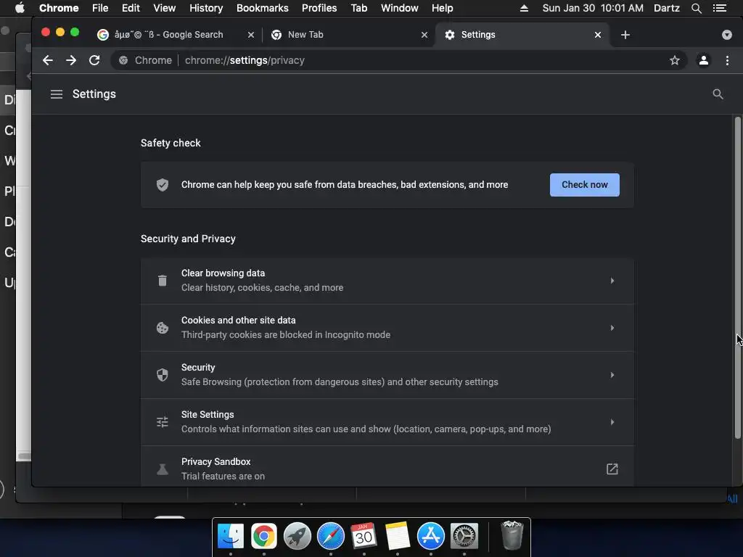
Task: Click the eject icon in menu bar
Action: click(524, 8)
